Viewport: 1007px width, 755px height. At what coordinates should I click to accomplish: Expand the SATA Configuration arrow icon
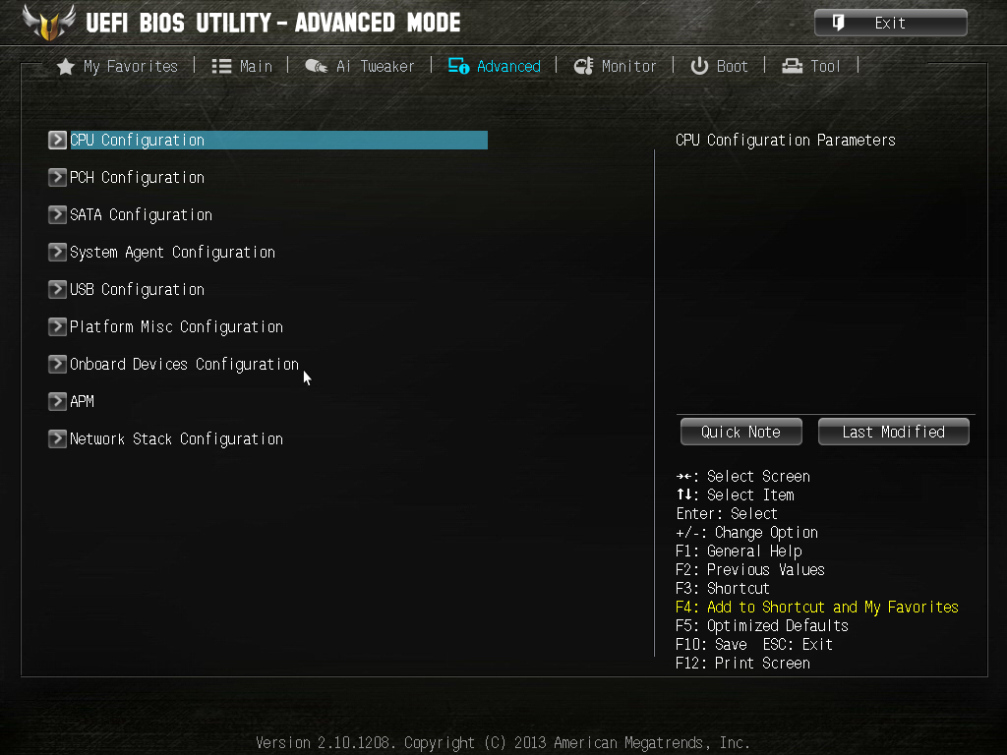(x=57, y=214)
